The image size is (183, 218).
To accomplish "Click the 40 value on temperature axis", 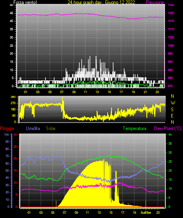I will pyautogui.click(x=170, y=134).
